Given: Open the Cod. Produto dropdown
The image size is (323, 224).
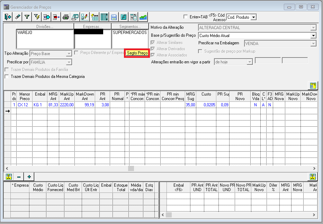Looking at the screenshot, I should coord(253,17).
